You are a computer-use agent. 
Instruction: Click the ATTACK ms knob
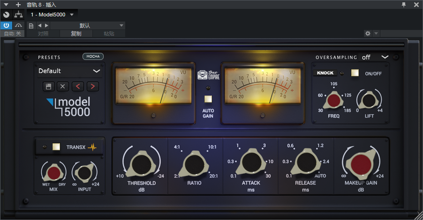click(x=251, y=162)
